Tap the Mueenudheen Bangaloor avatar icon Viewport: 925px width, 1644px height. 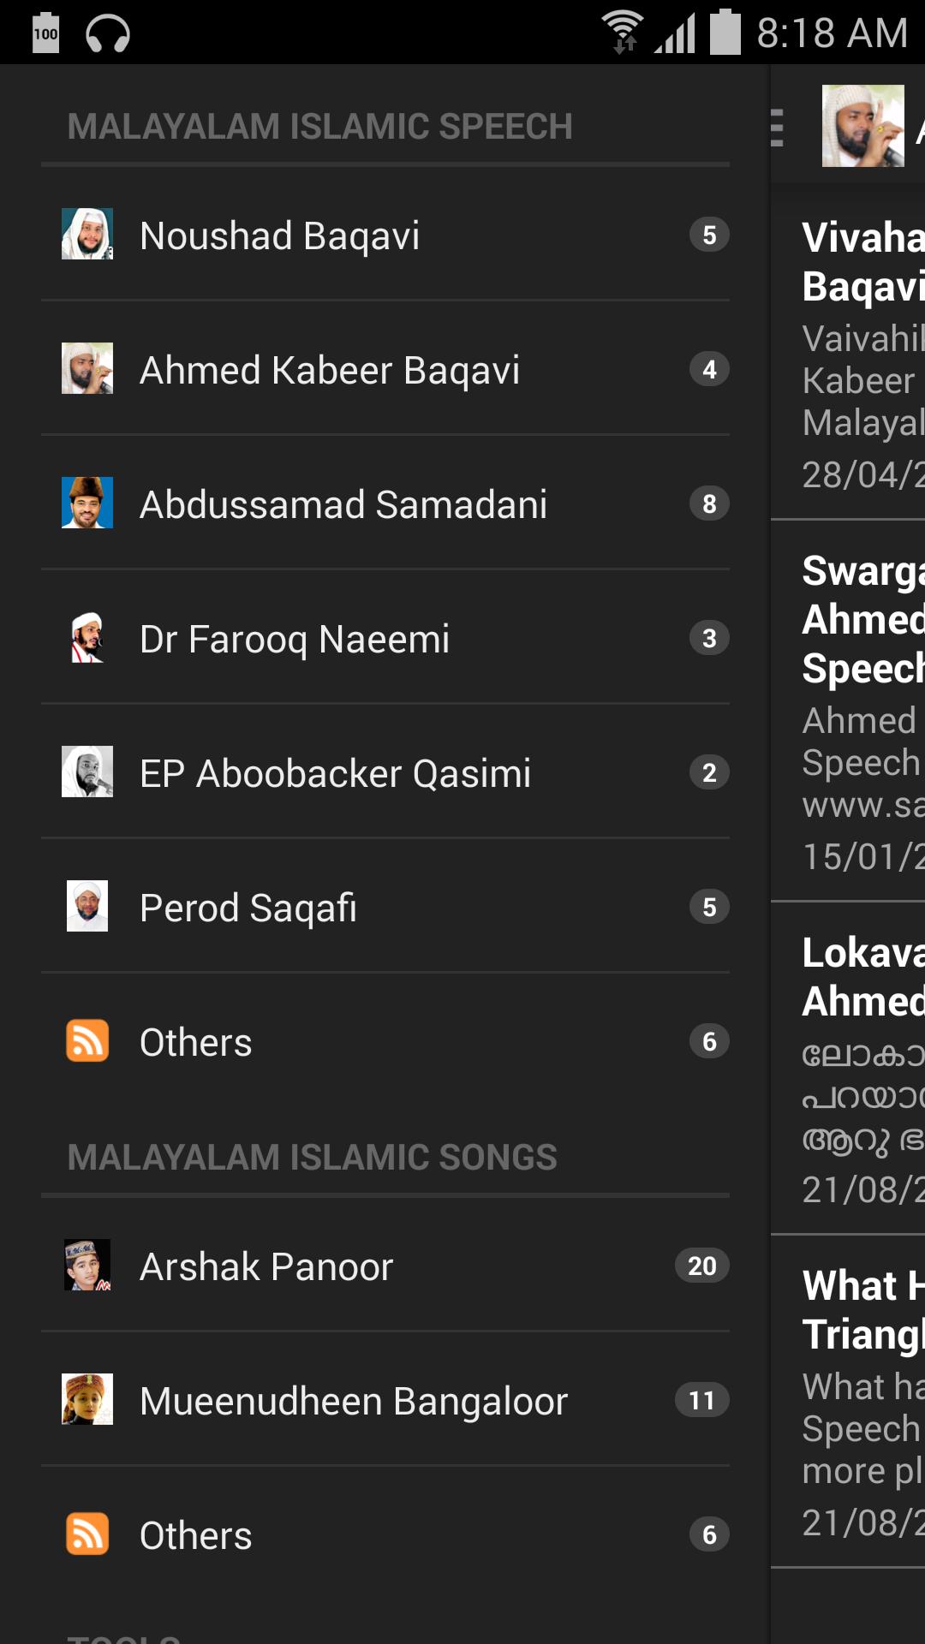(87, 1400)
